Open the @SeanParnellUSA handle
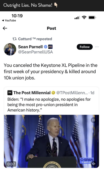Image resolution: width=104 pixels, height=174 pixels. pos(35,52)
